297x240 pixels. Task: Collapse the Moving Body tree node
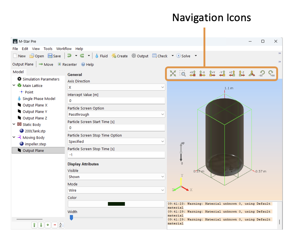[14, 137]
